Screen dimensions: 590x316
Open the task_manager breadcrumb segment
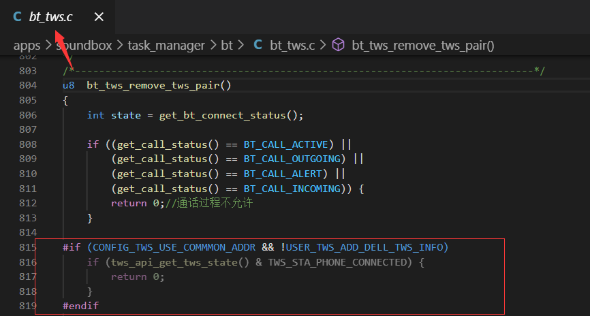166,46
